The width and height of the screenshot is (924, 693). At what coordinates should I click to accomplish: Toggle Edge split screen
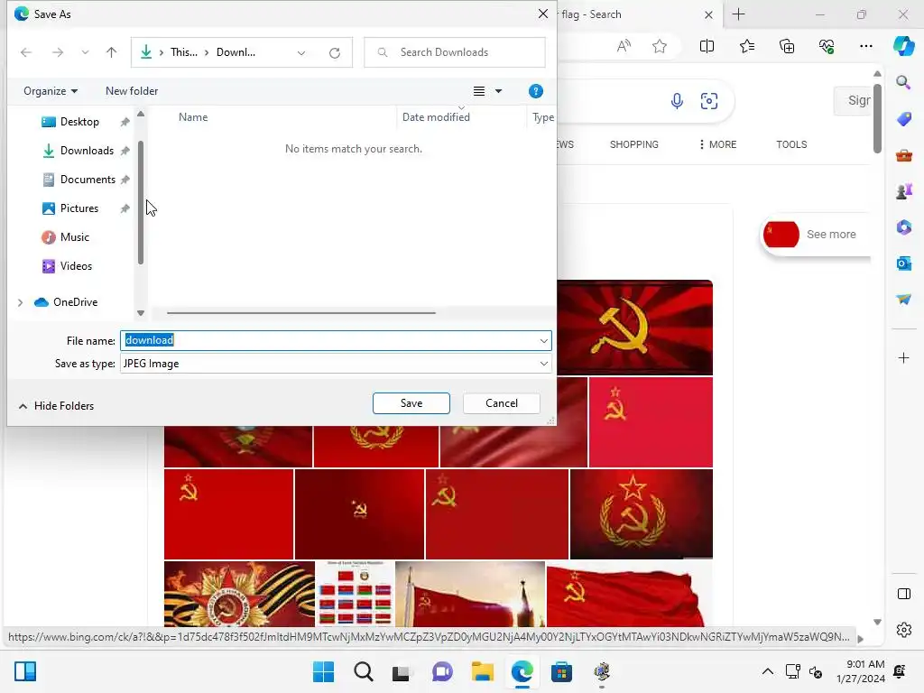(x=707, y=46)
